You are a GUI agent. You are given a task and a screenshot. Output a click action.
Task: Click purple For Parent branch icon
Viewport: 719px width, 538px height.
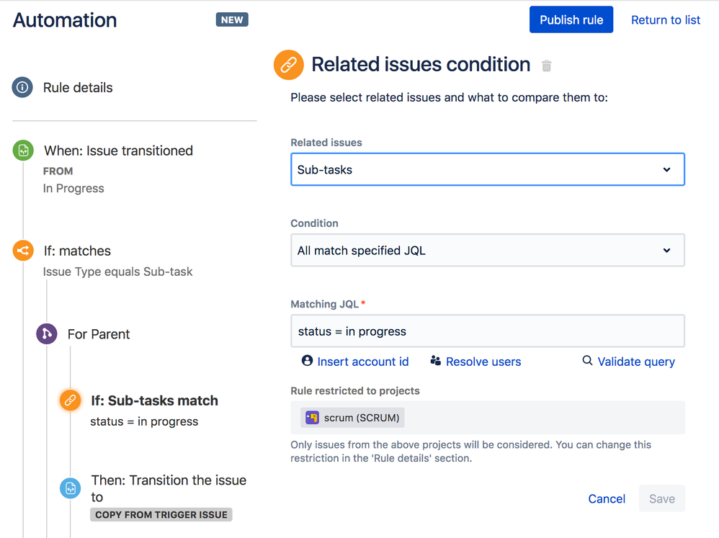pos(47,333)
